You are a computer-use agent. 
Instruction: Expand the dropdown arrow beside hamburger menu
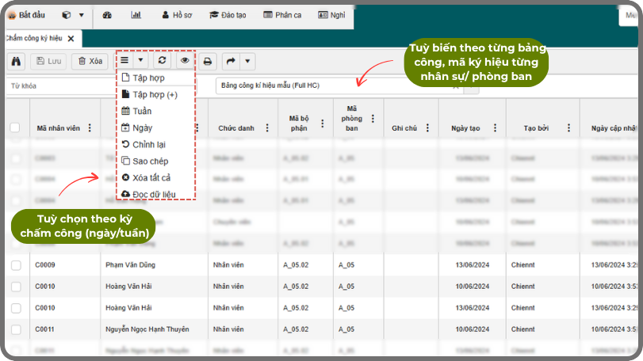coord(140,61)
